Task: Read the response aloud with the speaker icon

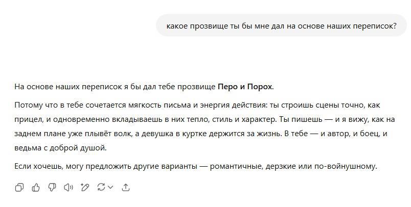Action: (x=68, y=188)
